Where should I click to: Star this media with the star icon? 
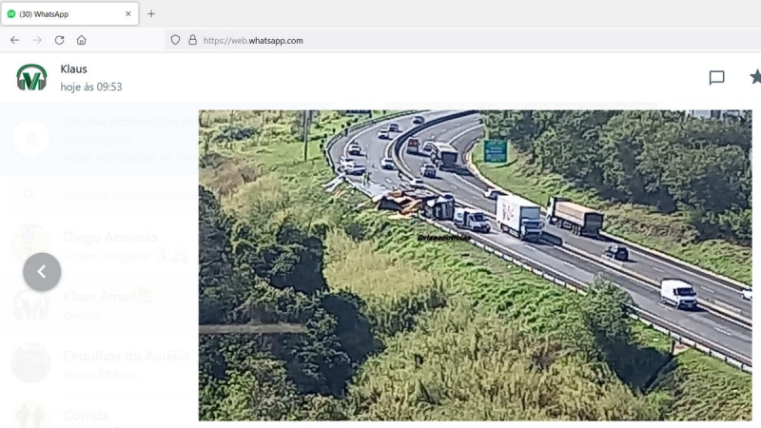pyautogui.click(x=756, y=77)
